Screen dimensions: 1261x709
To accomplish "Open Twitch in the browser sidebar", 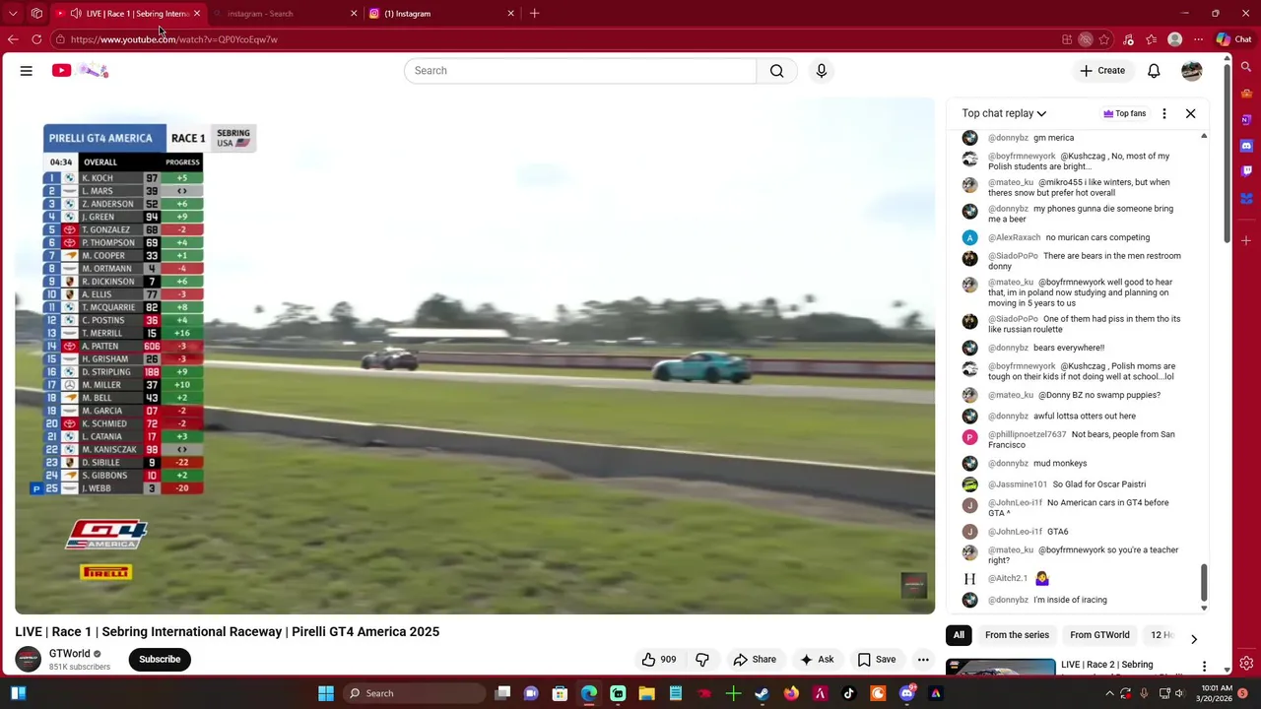I will [x=1246, y=171].
